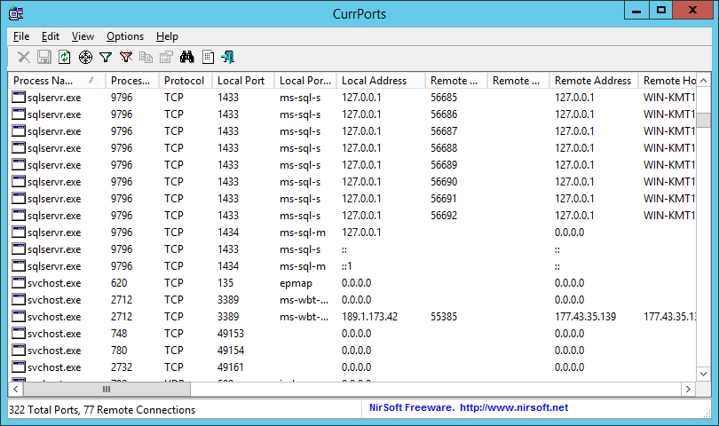The width and height of the screenshot is (719, 426).
Task: Sort by the Proces... ID column header
Action: pyautogui.click(x=132, y=80)
